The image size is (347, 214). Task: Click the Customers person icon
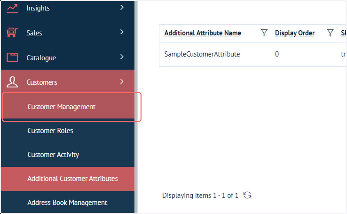tap(12, 82)
